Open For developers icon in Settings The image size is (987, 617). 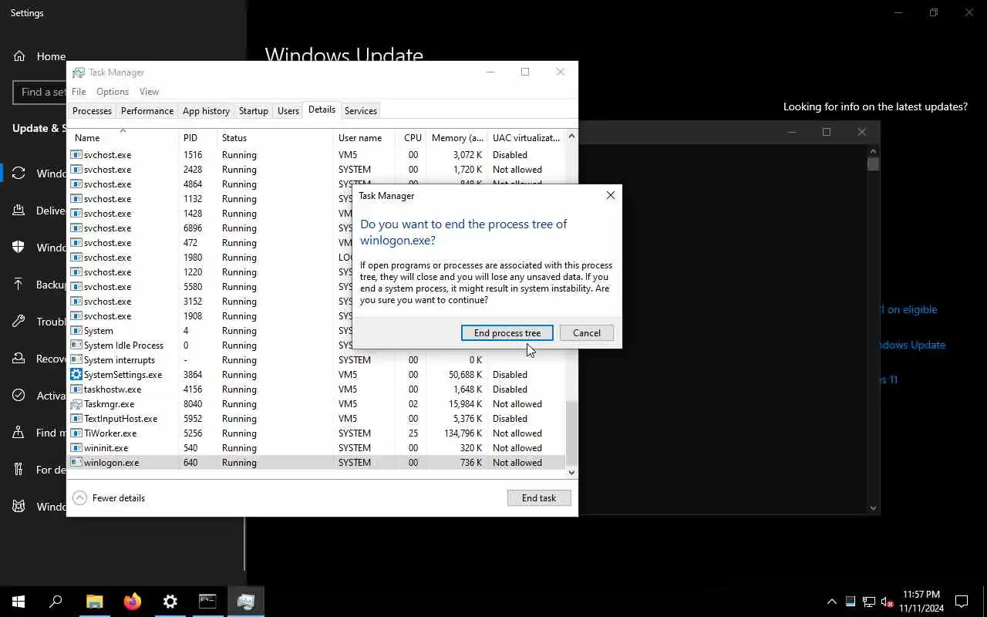pos(19,470)
